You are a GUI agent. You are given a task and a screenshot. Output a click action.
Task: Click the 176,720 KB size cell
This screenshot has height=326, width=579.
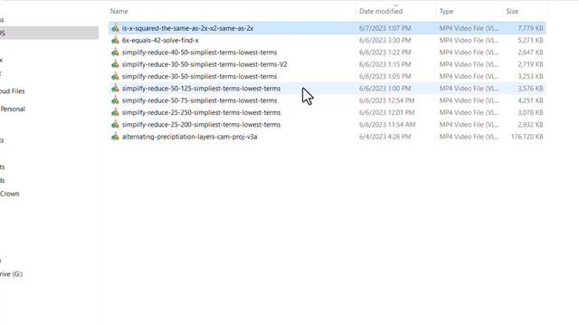coord(527,137)
